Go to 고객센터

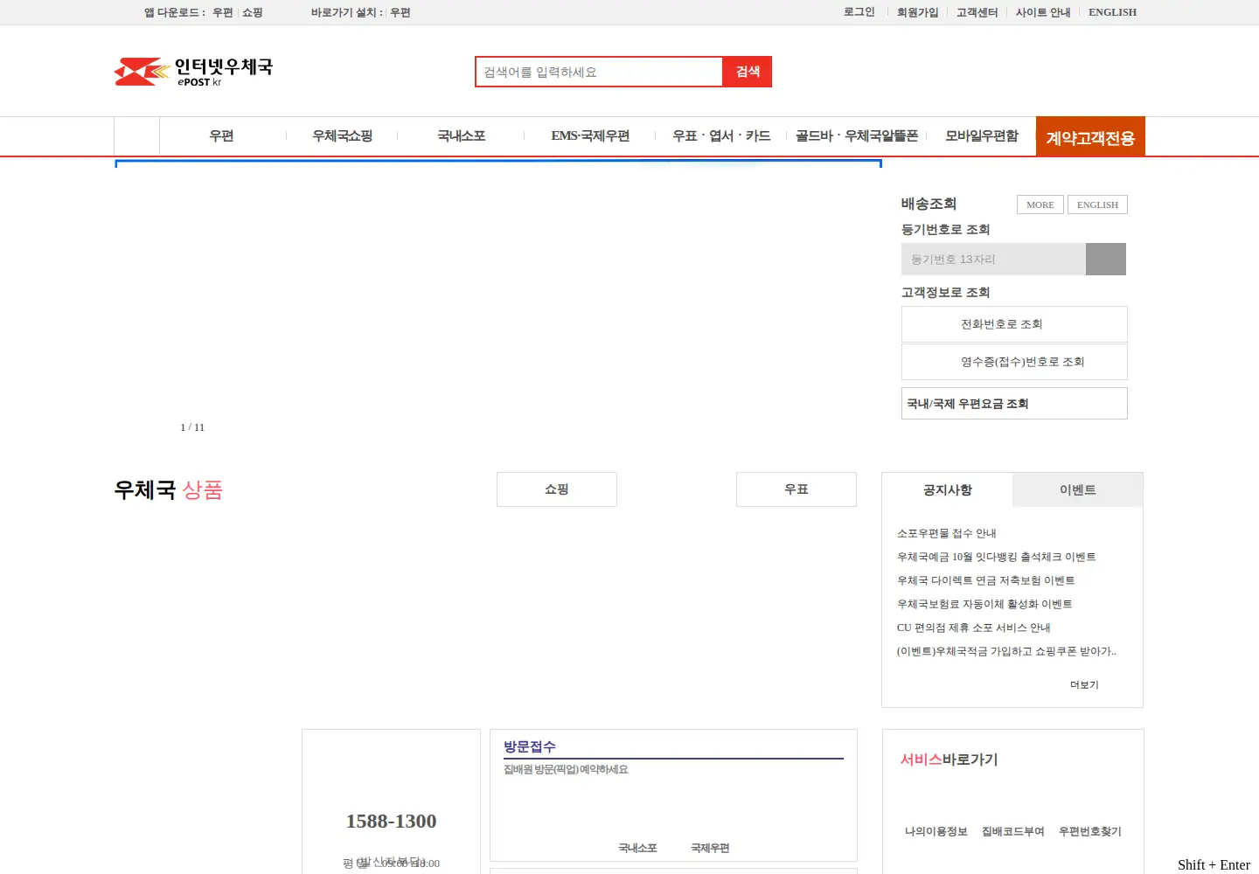(977, 12)
